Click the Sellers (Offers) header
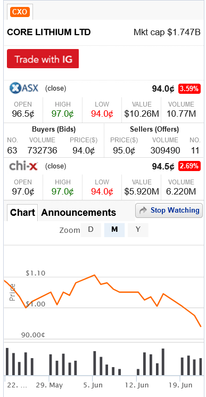Image resolution: width=206 pixels, height=397 pixels. (x=154, y=129)
